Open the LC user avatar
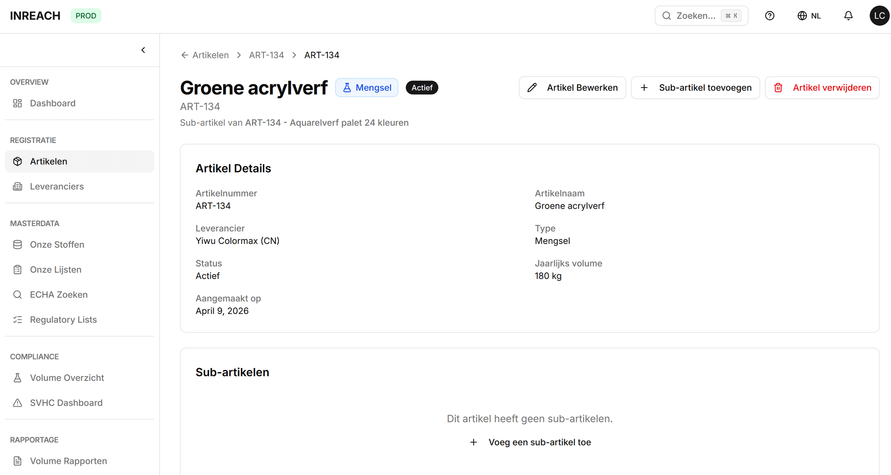The height and width of the screenshot is (475, 891). 879,16
